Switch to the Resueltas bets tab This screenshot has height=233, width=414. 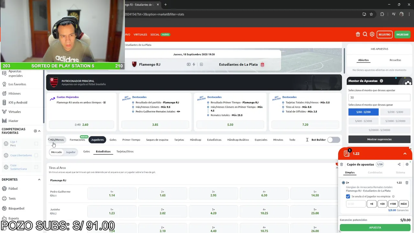pos(395,60)
